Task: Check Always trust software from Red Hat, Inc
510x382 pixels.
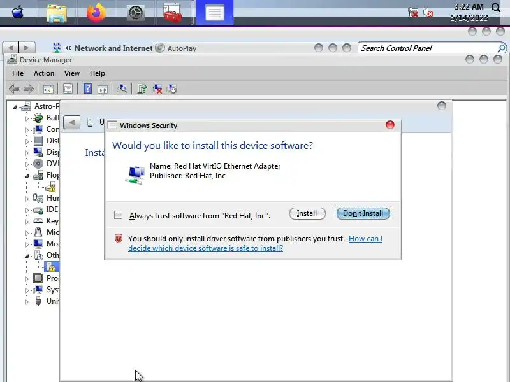Action: (118, 215)
